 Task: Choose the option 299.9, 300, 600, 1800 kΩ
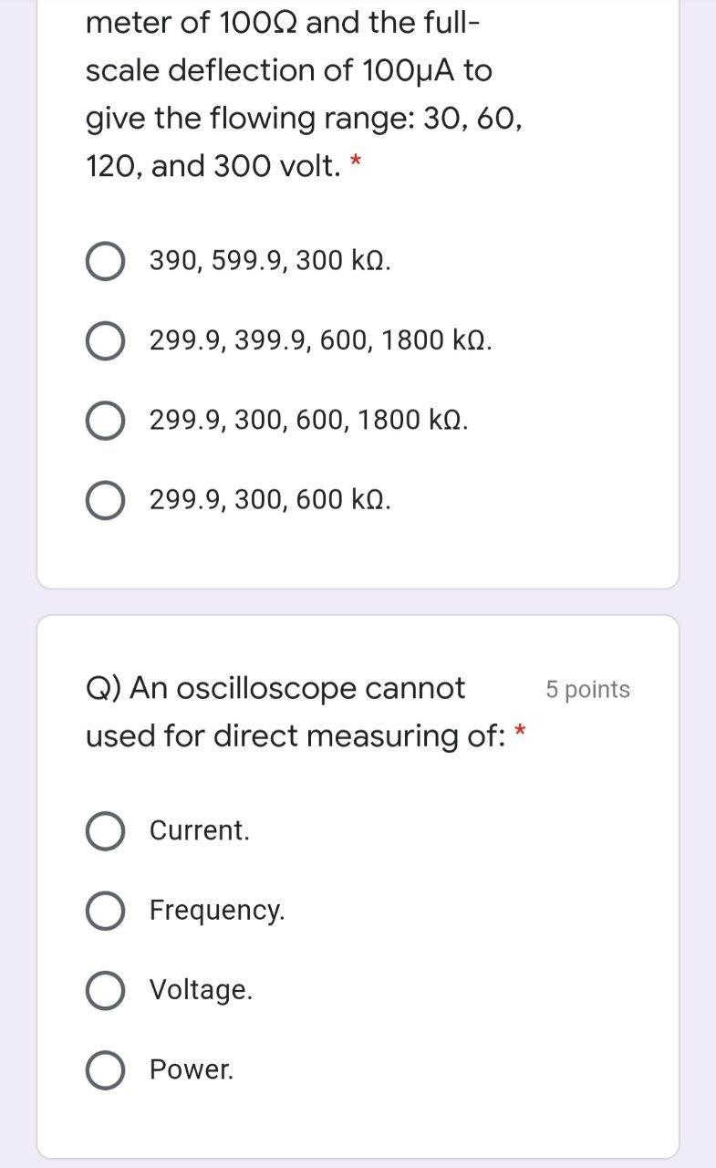point(104,421)
